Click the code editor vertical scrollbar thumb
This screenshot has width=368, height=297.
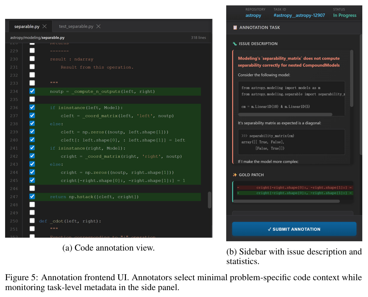click(x=209, y=200)
